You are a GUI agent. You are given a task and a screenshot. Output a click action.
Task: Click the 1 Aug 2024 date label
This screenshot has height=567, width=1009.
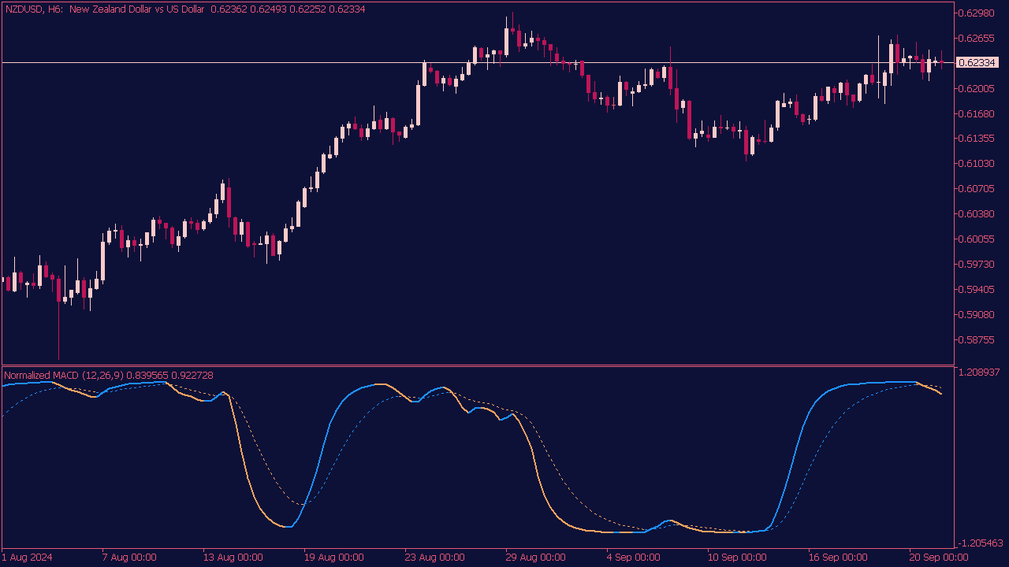pyautogui.click(x=28, y=558)
